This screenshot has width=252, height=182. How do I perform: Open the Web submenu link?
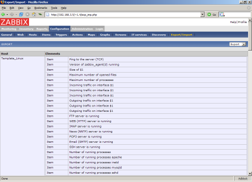pos(20,35)
